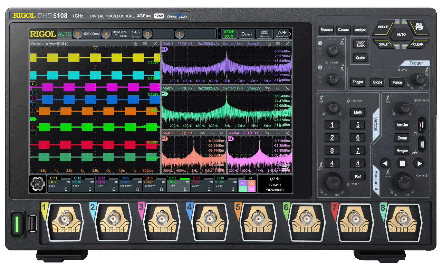Select the drag hand icon on Waveform View

click(134, 43)
